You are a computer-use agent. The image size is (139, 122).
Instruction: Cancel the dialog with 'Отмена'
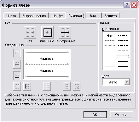(122, 115)
